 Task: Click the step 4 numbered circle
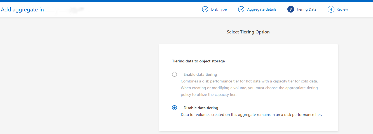[331, 9]
